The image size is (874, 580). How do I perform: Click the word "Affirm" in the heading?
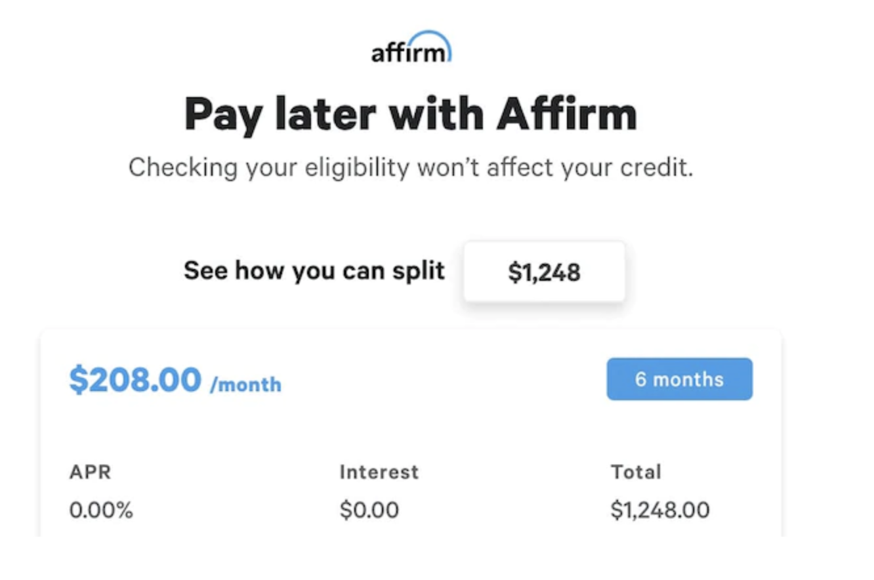point(566,114)
